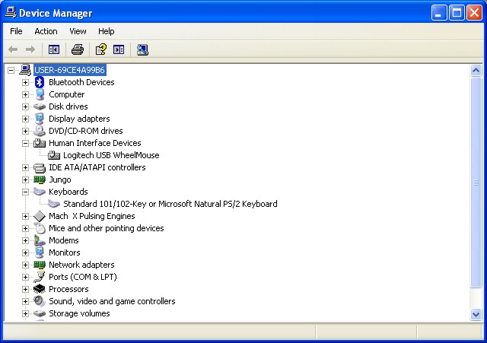Click the Modems category icon
The height and width of the screenshot is (343, 487).
(40, 240)
